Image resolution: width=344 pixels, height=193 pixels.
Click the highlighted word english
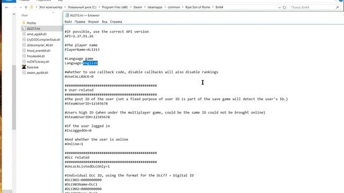[x=90, y=63]
